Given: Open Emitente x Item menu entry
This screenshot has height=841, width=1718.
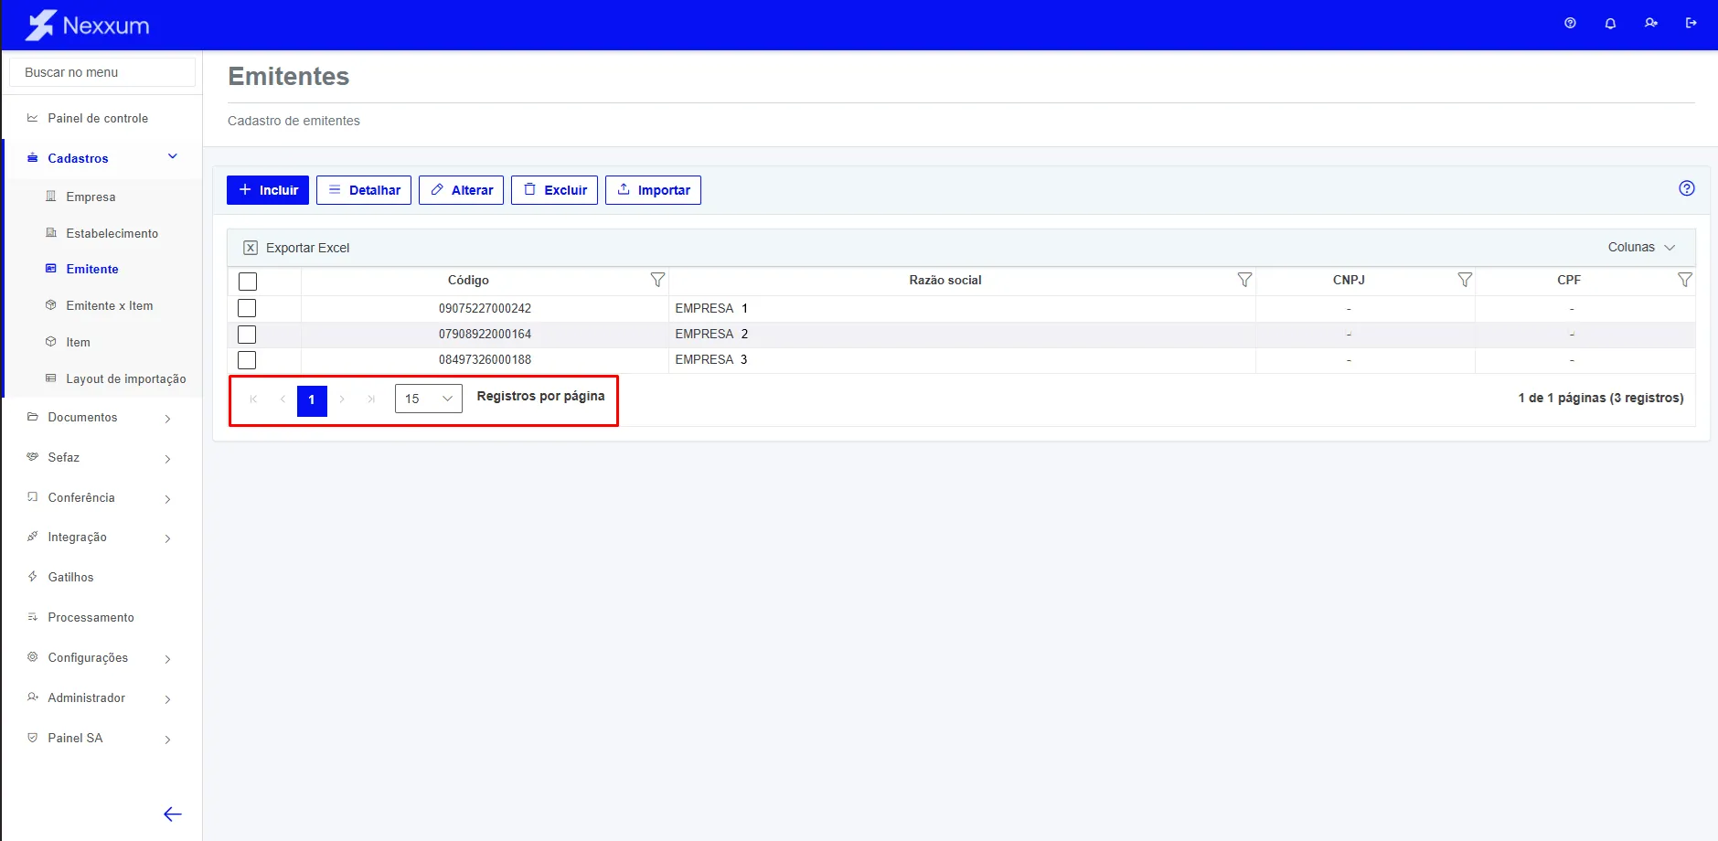Looking at the screenshot, I should (110, 305).
